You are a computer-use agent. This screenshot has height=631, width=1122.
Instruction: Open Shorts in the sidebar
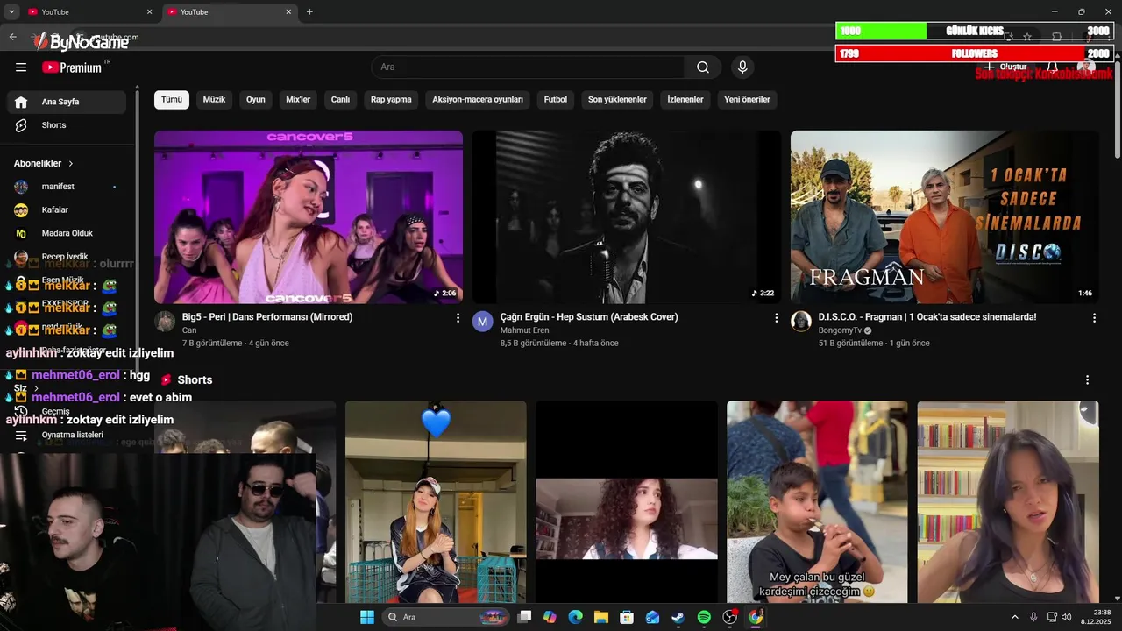(x=67, y=125)
